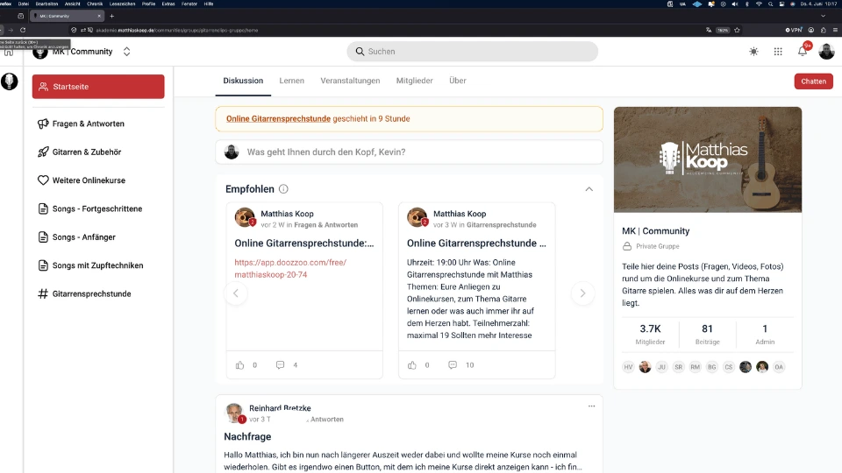Switch to the Mitglieder tab
The width and height of the screenshot is (842, 473).
coord(415,81)
